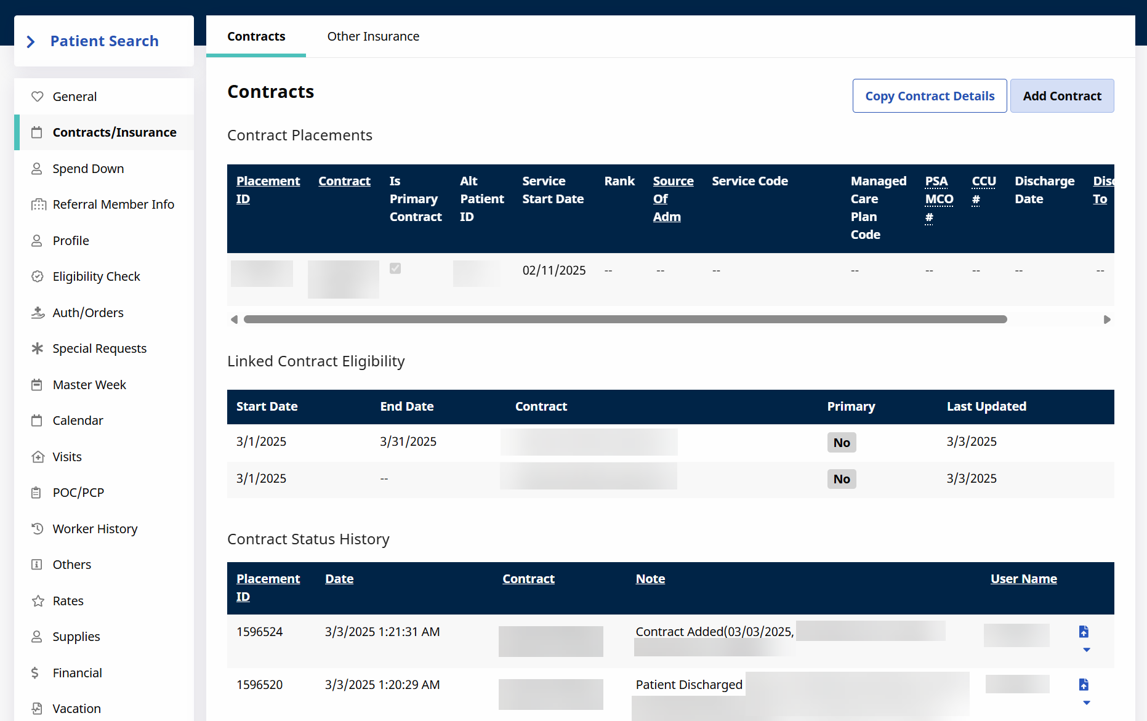This screenshot has height=721, width=1147.
Task: Sort Status History by Date column
Action: click(x=339, y=579)
